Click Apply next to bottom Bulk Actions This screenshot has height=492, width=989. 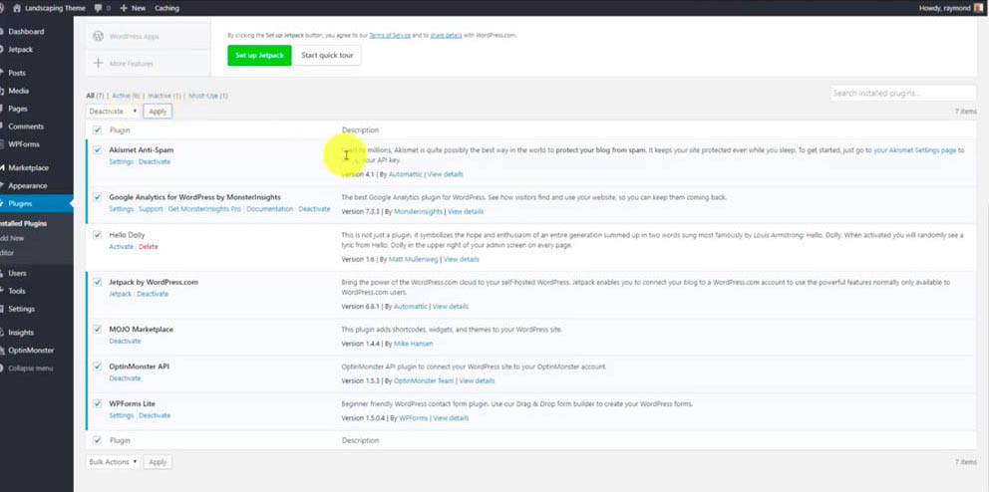pos(158,462)
